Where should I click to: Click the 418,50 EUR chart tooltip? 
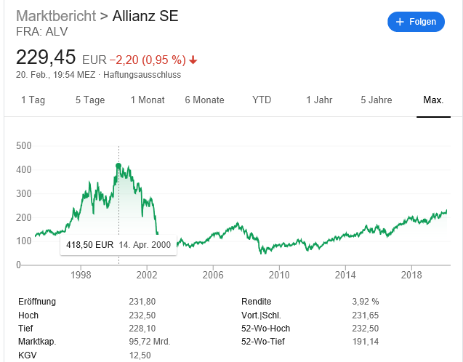(x=118, y=245)
